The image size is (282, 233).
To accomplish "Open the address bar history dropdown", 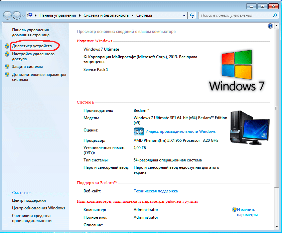I will pyautogui.click(x=184, y=16).
